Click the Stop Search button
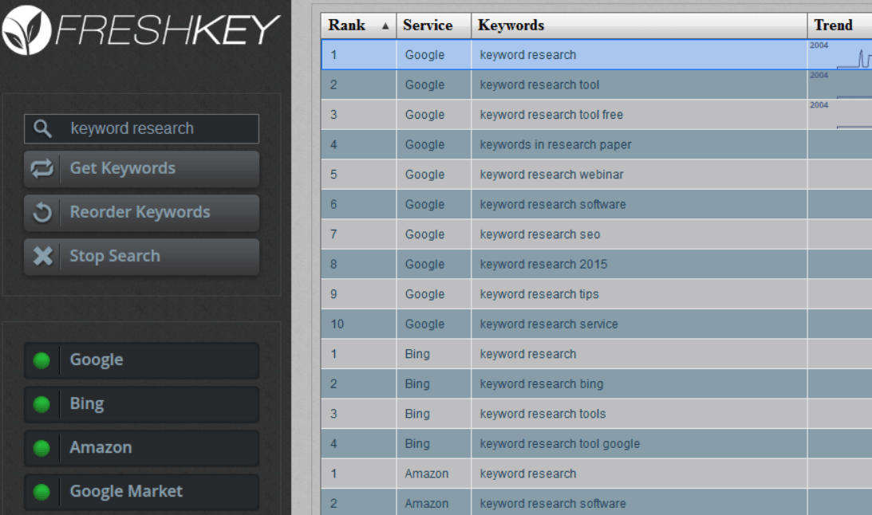Image resolution: width=872 pixels, height=515 pixels. 141,257
